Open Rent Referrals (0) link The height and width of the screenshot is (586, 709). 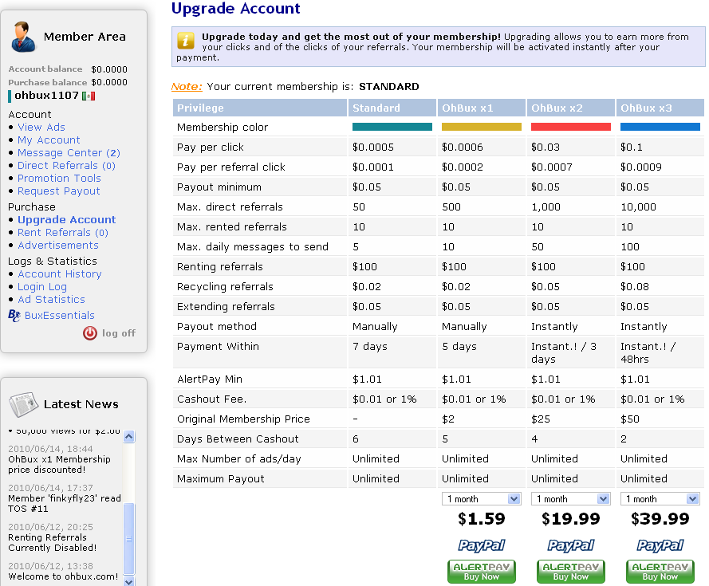click(63, 233)
